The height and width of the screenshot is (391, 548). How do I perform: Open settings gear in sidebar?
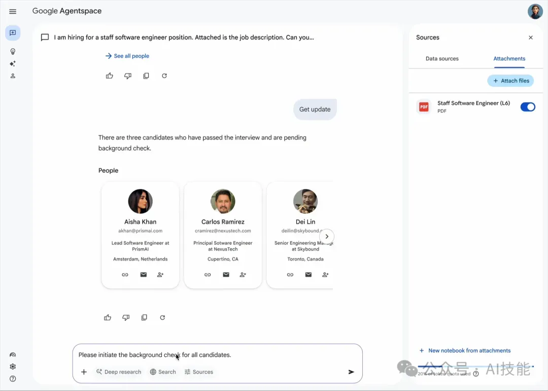(x=13, y=367)
